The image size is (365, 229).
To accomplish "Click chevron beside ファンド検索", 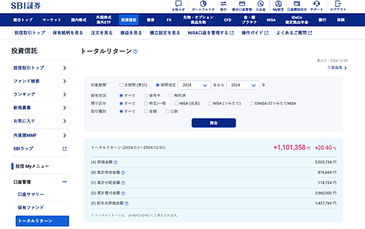I will [65, 81].
